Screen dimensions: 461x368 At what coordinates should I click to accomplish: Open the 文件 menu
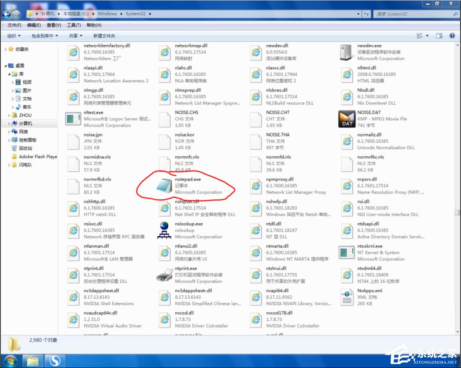tap(14, 25)
